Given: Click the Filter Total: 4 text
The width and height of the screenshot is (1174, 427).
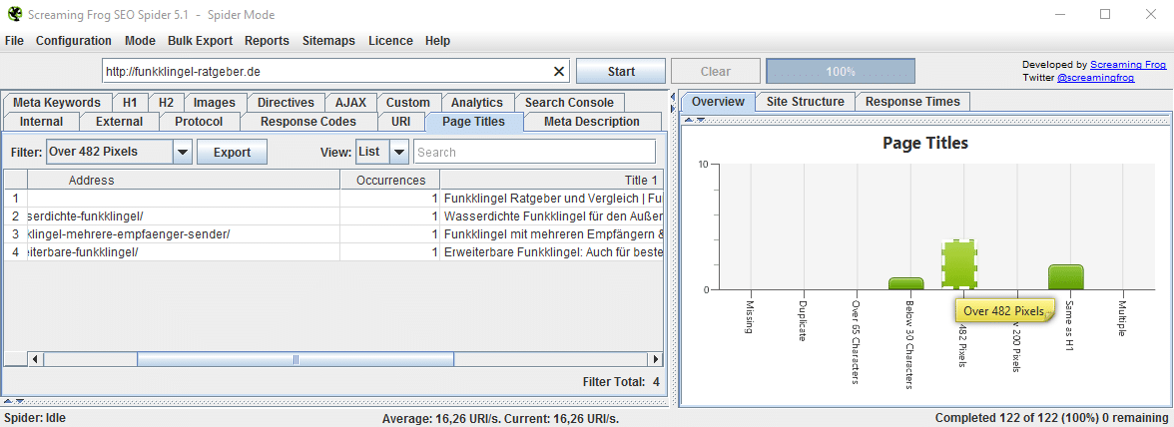Looking at the screenshot, I should coord(621,382).
